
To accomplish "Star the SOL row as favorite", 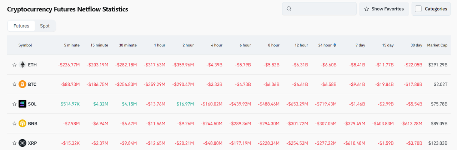I will pos(14,104).
